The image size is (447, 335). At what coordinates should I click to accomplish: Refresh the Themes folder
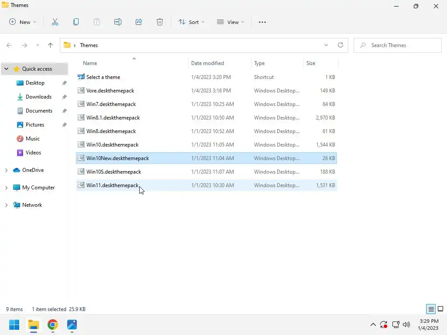tap(340, 45)
